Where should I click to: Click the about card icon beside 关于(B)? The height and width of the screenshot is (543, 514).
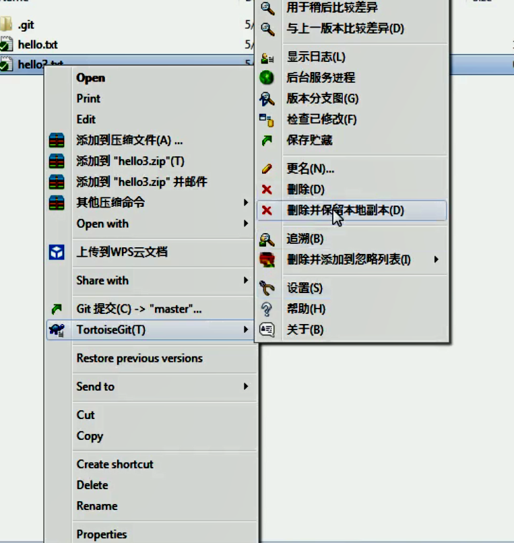(x=267, y=329)
